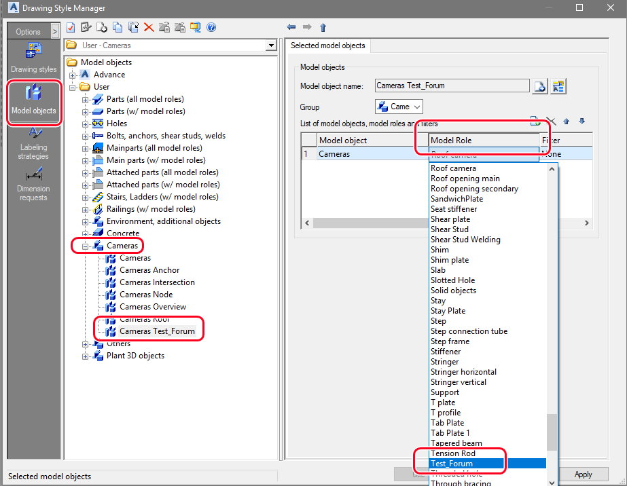Click the first gray folder-list toolbar icon
This screenshot has height=486, width=627.
tap(164, 27)
